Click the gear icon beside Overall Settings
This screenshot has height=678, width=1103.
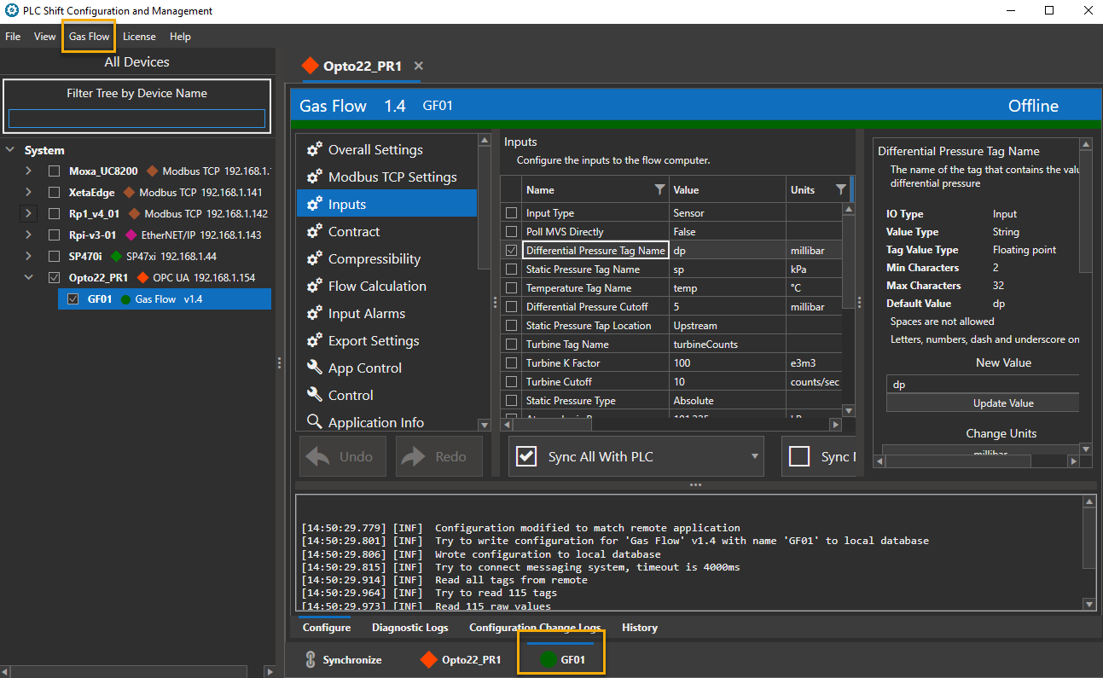point(314,149)
